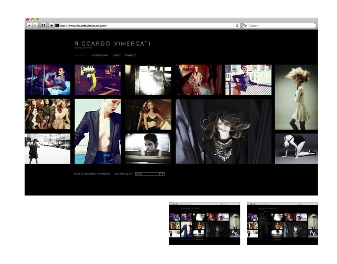Open the ADVERTISING menu item
This screenshot has height=264, width=337.
point(100,55)
